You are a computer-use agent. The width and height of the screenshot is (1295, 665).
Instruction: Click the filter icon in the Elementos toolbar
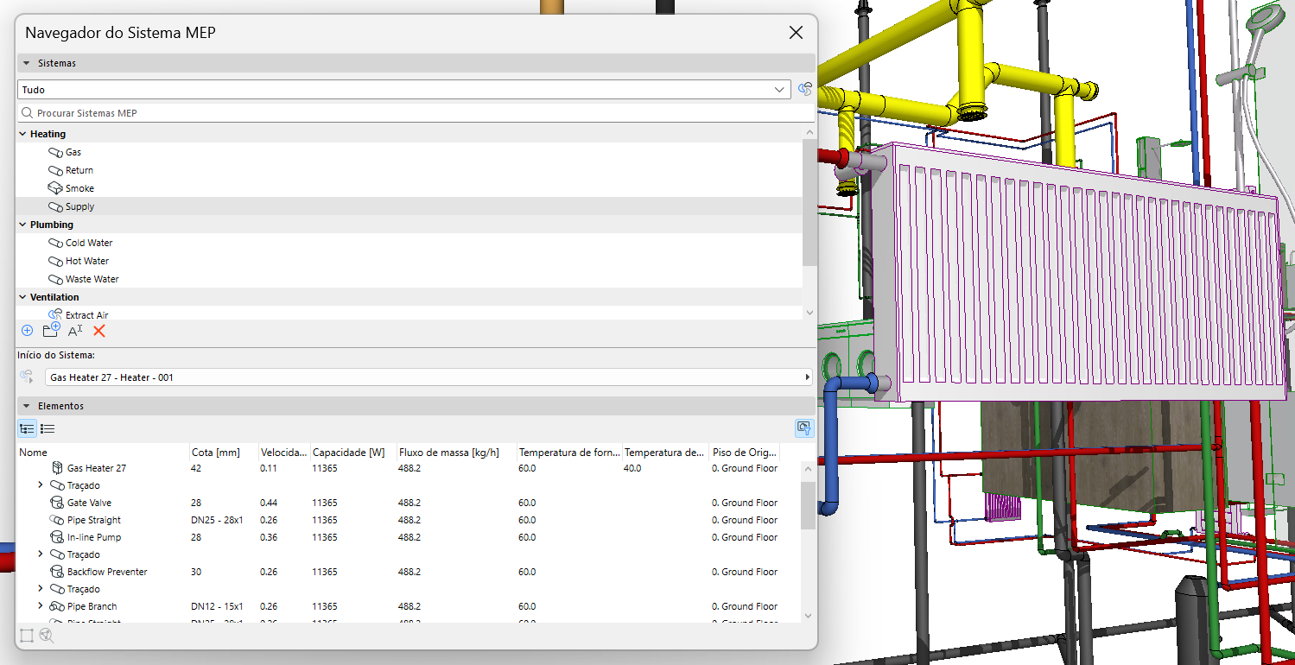(x=803, y=428)
